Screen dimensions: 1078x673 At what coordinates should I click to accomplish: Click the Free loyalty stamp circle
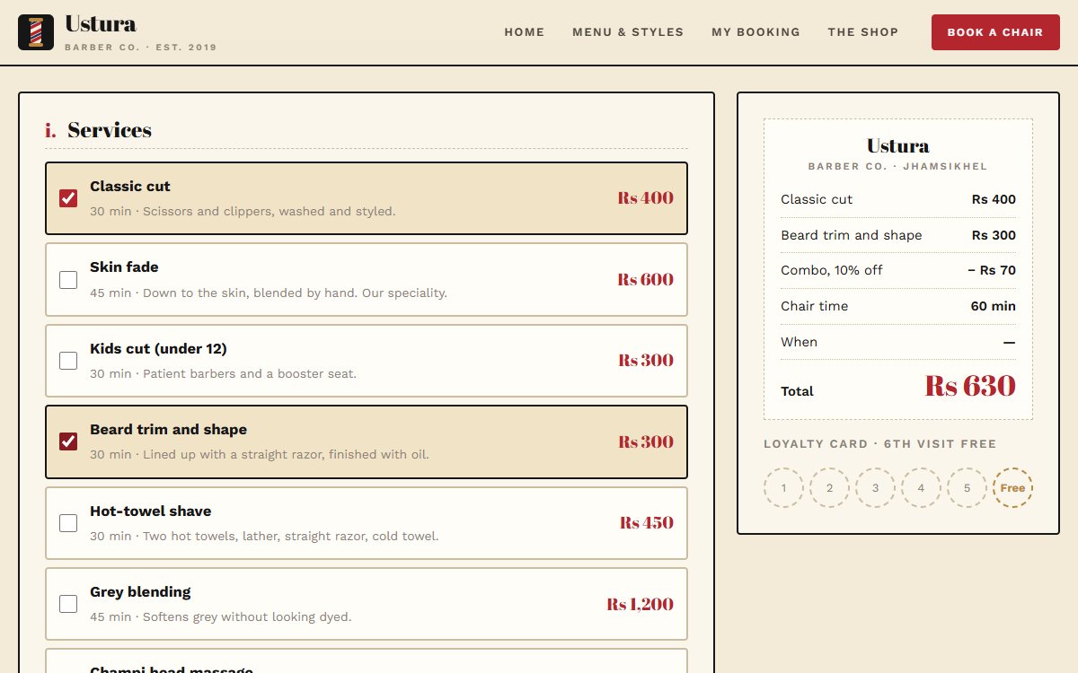pos(1012,488)
